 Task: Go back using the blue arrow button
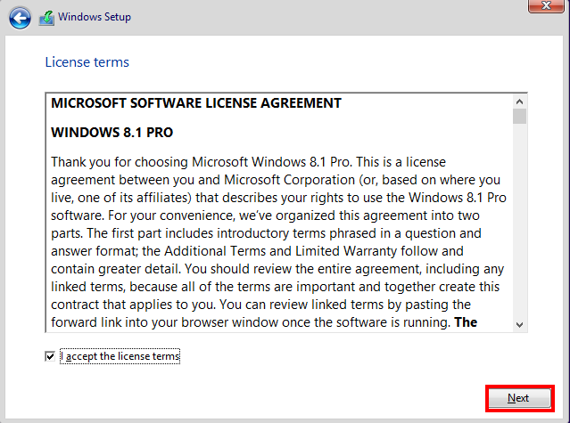20,18
